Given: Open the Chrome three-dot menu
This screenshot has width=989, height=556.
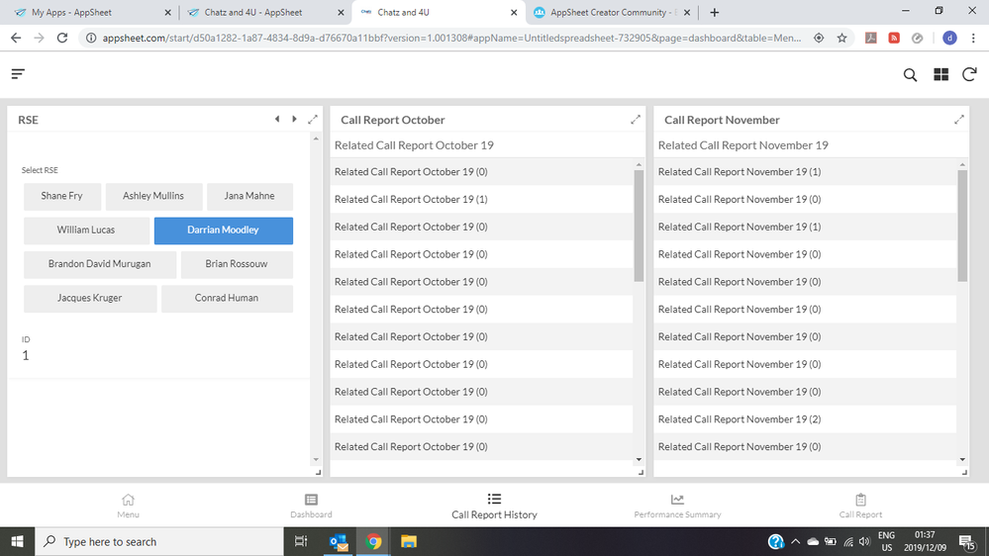Looking at the screenshot, I should pos(973,38).
